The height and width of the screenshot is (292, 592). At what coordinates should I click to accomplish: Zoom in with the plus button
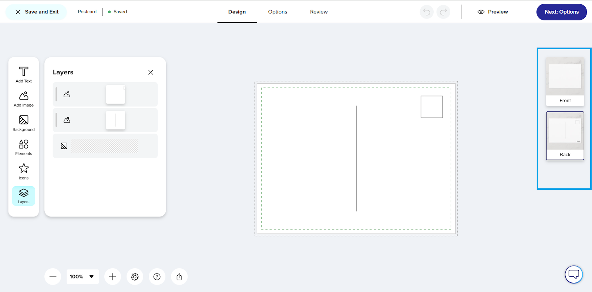112,276
